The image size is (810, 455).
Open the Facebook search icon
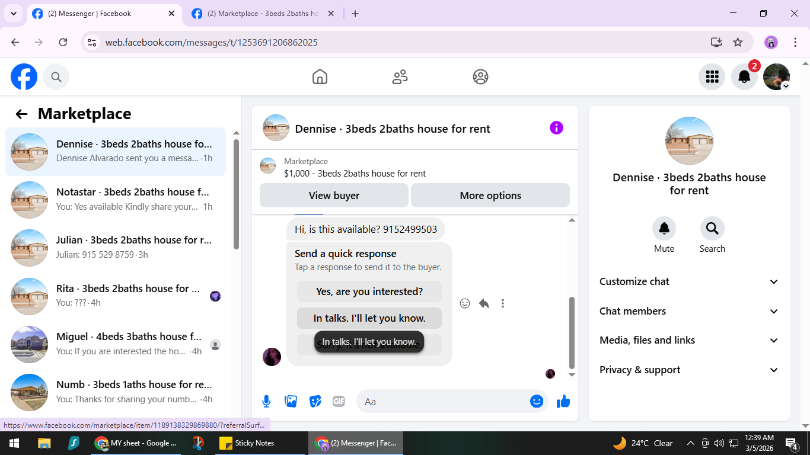click(56, 77)
